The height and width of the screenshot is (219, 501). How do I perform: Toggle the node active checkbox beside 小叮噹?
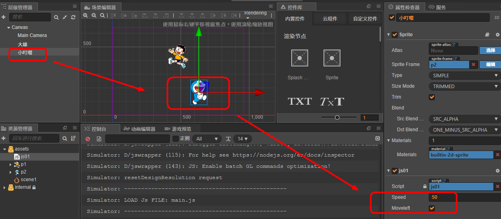pos(391,18)
